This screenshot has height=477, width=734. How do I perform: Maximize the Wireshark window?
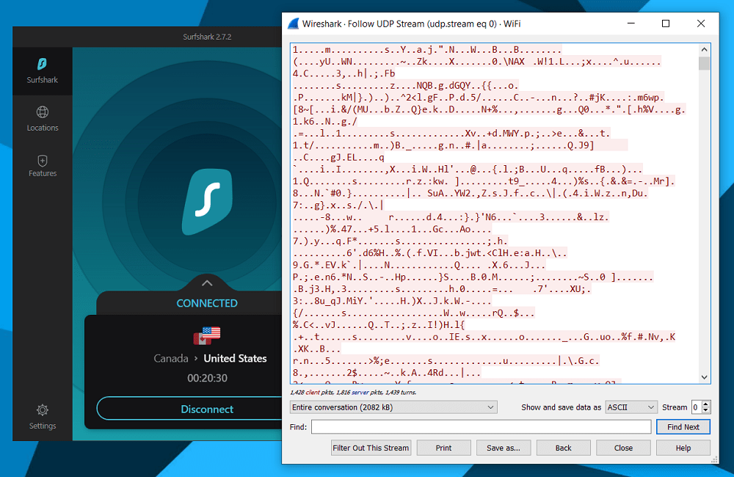coord(666,23)
